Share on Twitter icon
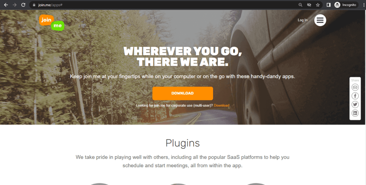The image size is (366, 185). pyautogui.click(x=355, y=105)
